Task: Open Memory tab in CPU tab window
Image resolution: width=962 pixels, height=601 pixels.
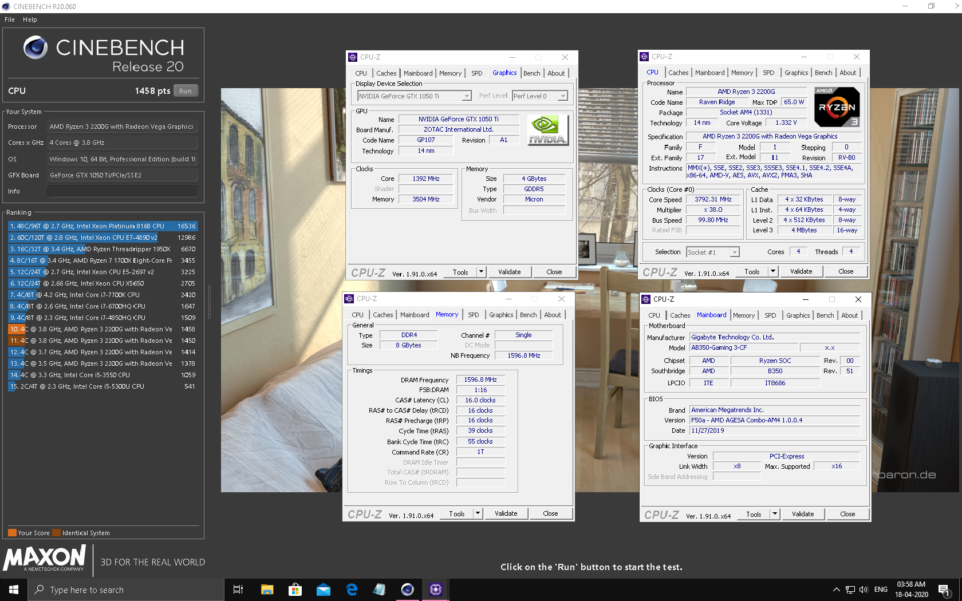Action: coord(742,73)
